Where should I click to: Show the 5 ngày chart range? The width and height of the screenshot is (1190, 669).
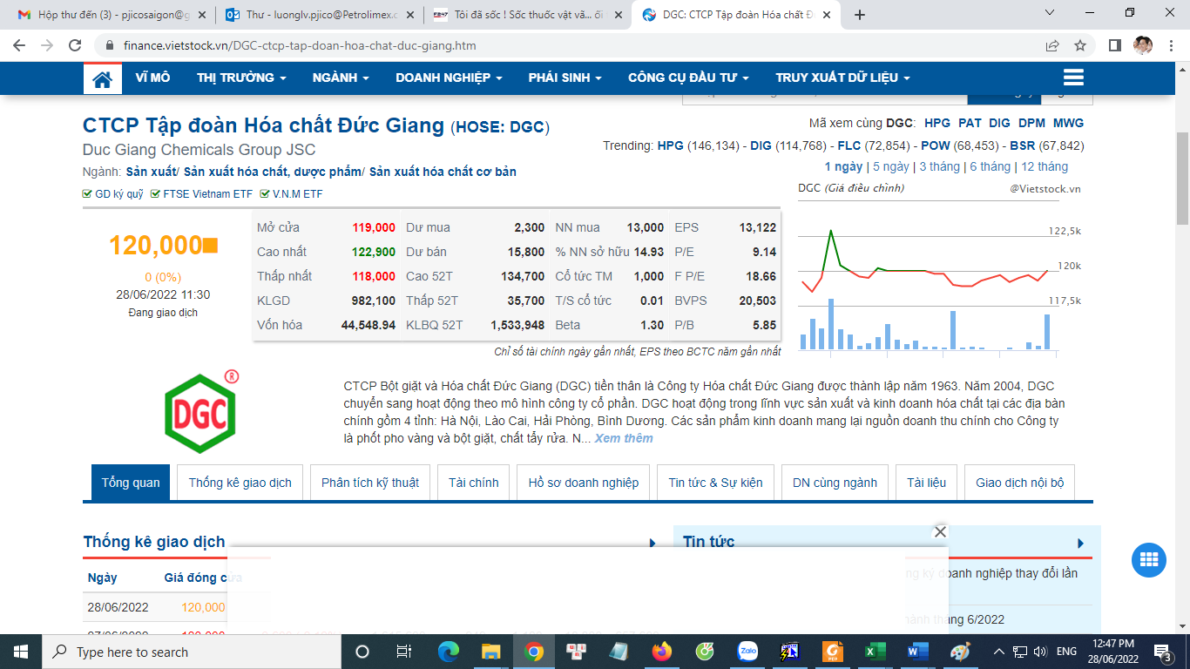click(891, 166)
